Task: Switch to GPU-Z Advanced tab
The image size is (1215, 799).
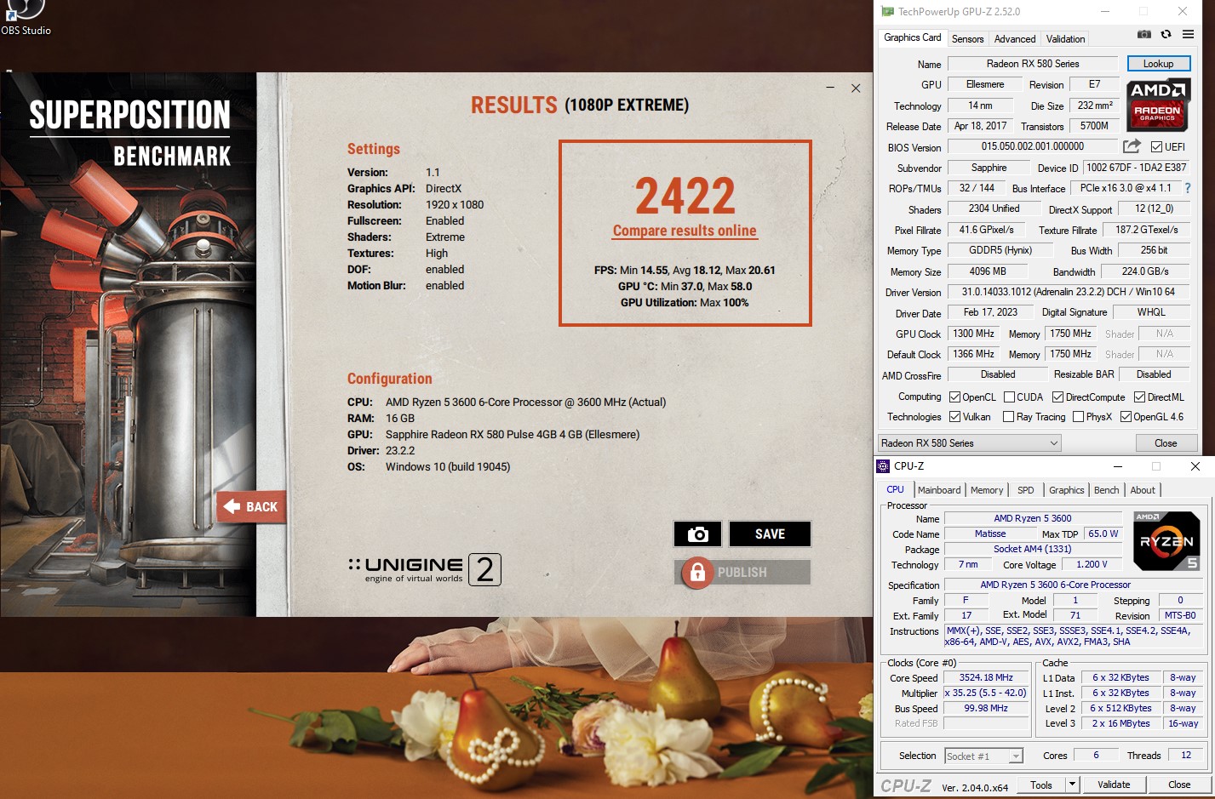Action: click(x=1015, y=38)
